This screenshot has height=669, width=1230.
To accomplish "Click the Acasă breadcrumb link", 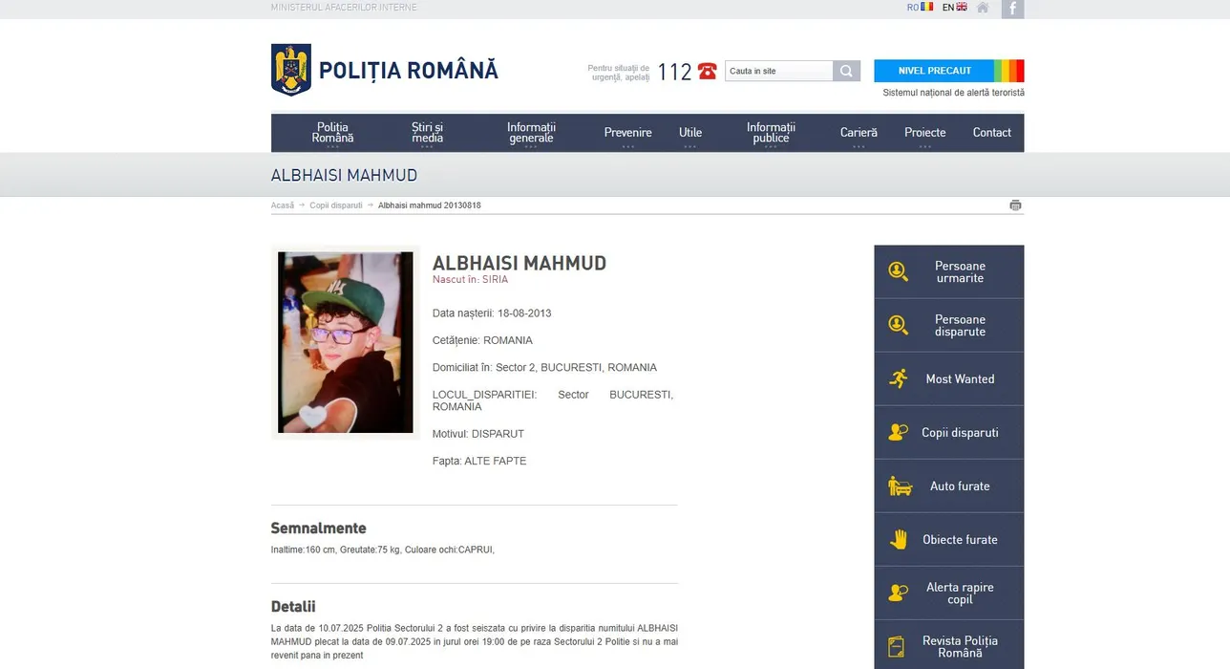I will pyautogui.click(x=282, y=205).
